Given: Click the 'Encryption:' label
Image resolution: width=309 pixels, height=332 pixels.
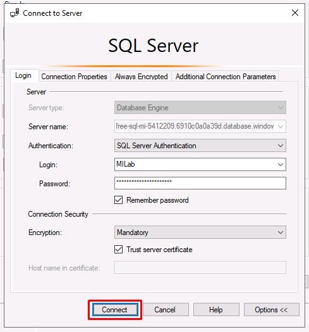Looking at the screenshot, I should coord(45,233).
